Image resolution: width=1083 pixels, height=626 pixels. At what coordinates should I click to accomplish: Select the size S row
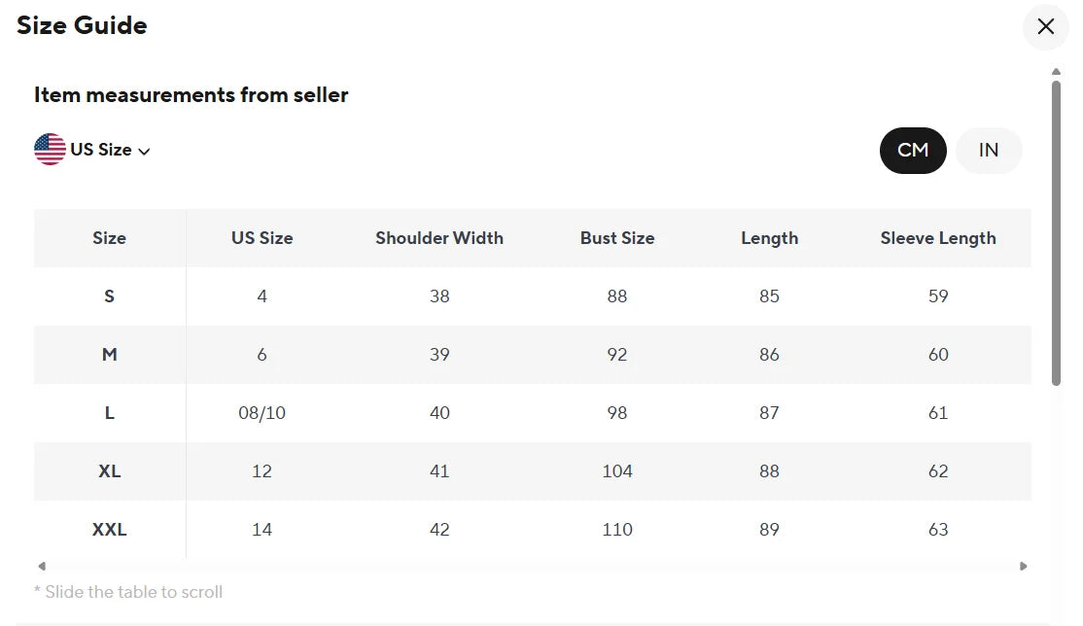[109, 296]
